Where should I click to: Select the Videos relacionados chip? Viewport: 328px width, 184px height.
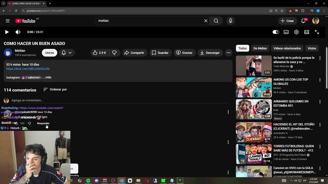coord(287,48)
